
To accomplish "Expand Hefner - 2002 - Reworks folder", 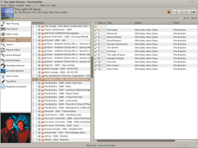I will click(39, 140).
